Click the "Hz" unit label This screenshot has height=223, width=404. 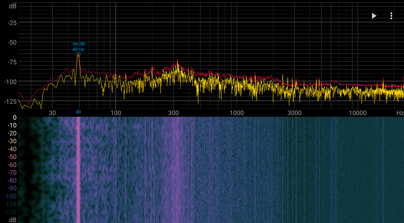point(400,113)
